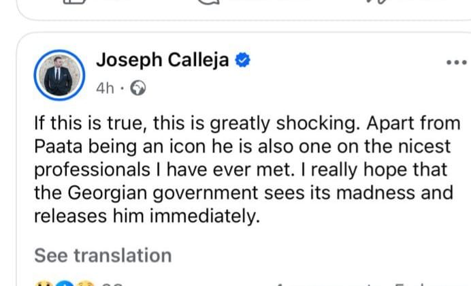The image size is (471, 286).
Task: Open the post via the 4h timestamp
Action: pos(105,89)
